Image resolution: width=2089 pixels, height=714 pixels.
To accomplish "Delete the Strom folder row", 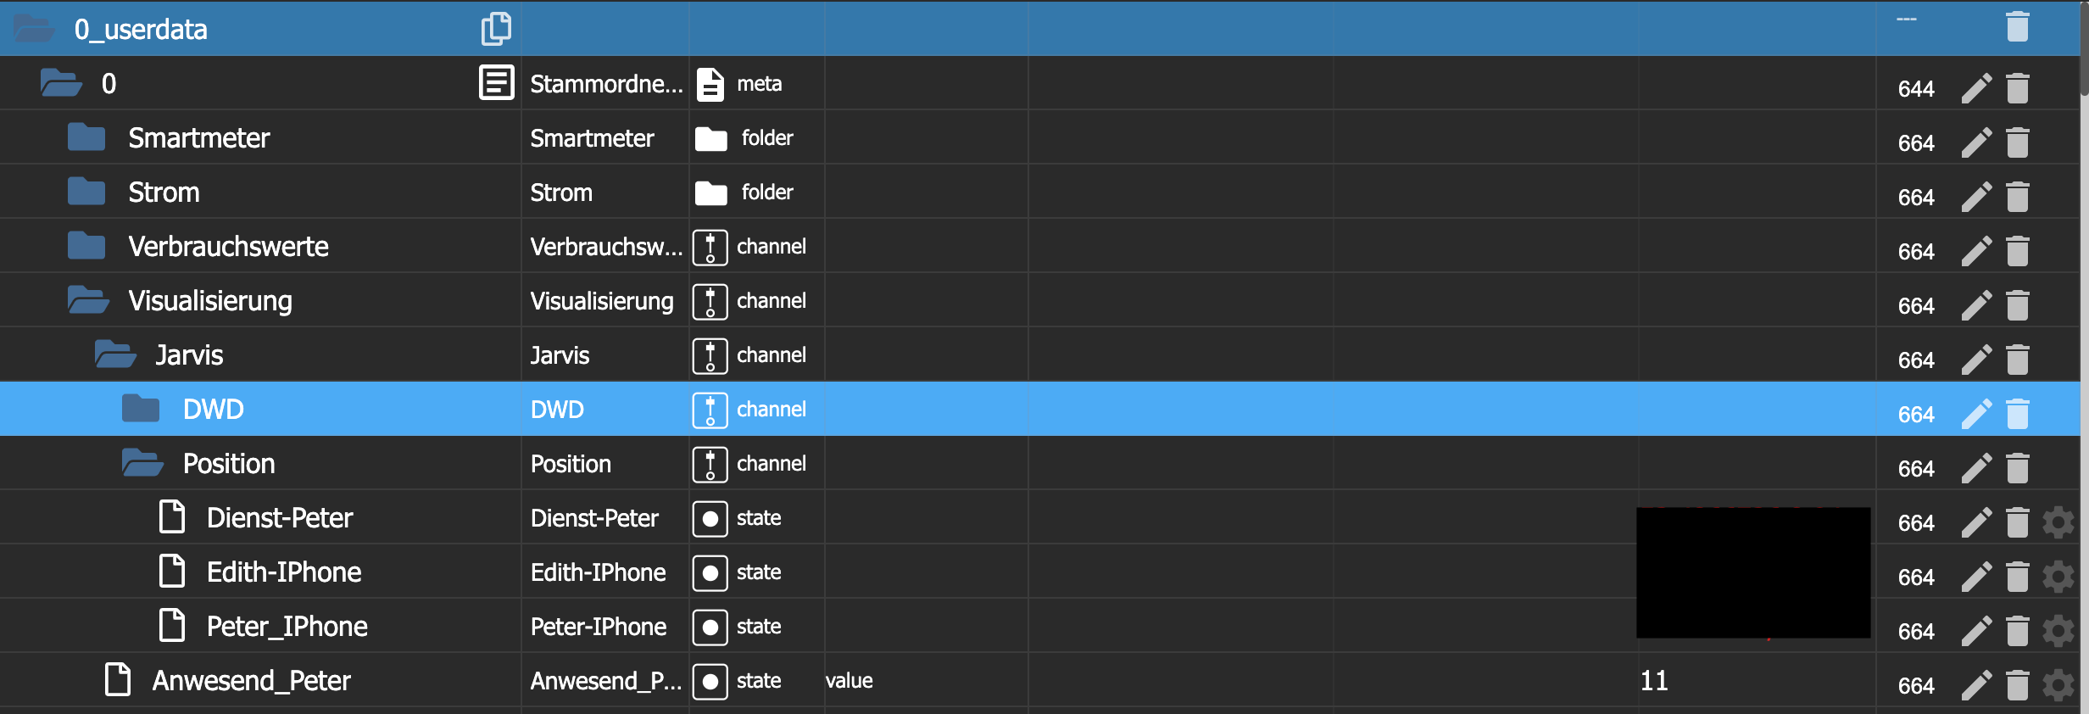I will [2017, 197].
